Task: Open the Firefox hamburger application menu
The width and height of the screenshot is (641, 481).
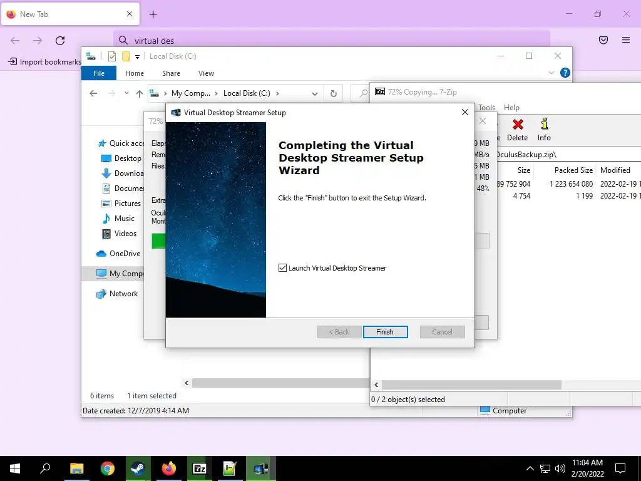Action: tap(626, 40)
